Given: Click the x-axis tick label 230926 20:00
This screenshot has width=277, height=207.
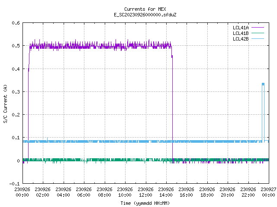Looking at the screenshot, I should [x=228, y=192].
